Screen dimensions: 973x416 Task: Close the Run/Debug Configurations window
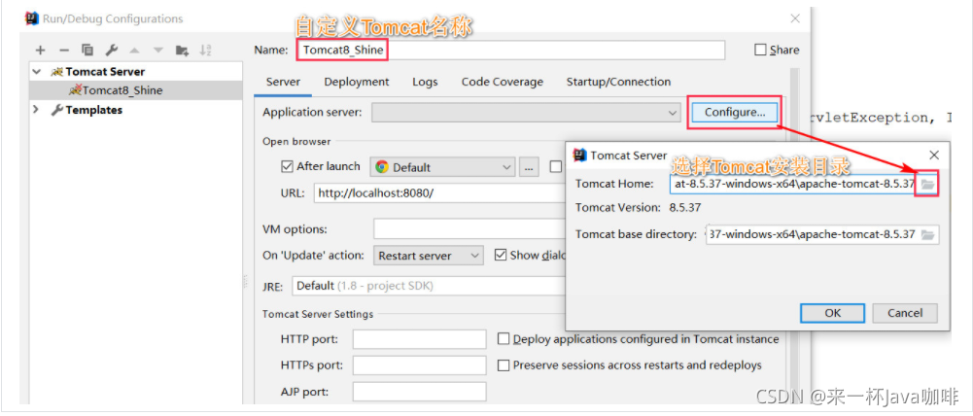click(795, 18)
